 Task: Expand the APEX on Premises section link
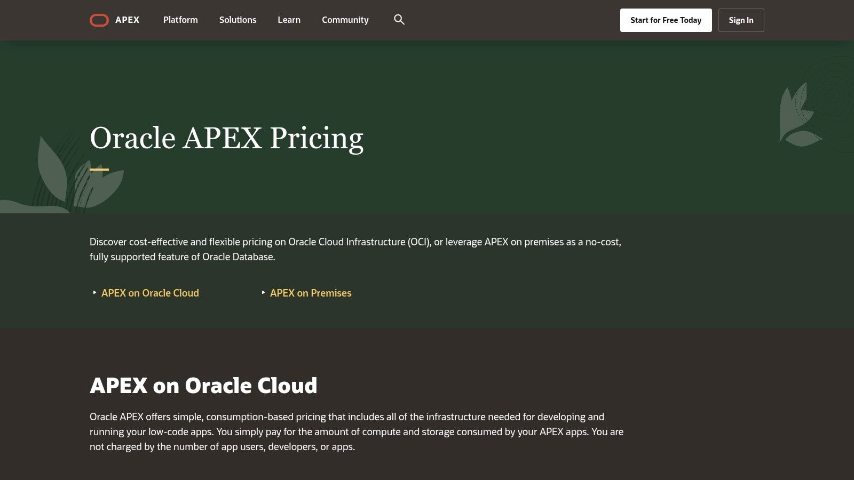[311, 293]
